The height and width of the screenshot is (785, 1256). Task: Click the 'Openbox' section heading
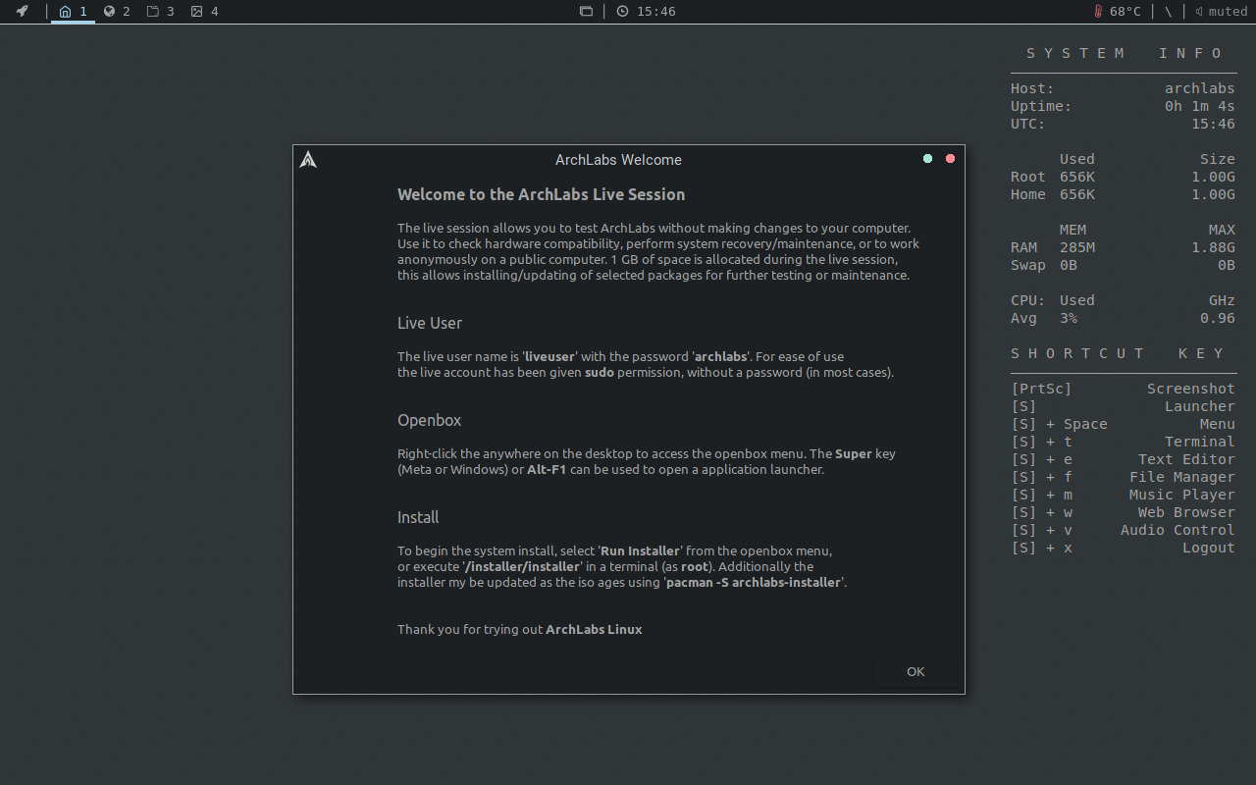[x=429, y=420]
